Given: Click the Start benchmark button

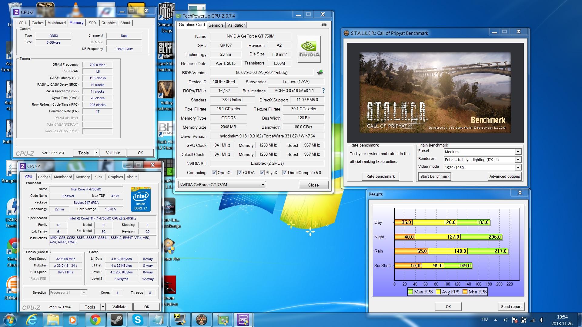Looking at the screenshot, I should point(435,176).
